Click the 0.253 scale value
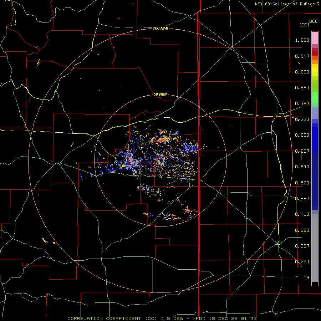Screen dimensions: 321x321 [302, 262]
